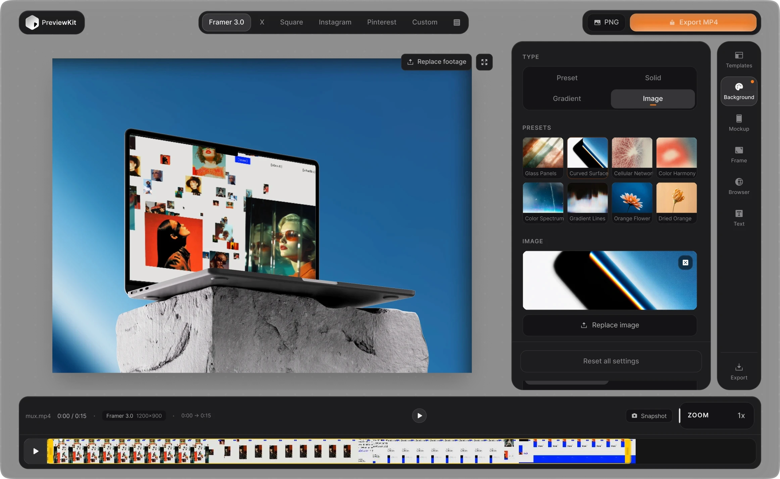
Task: Choose Preset background type
Action: 567,78
